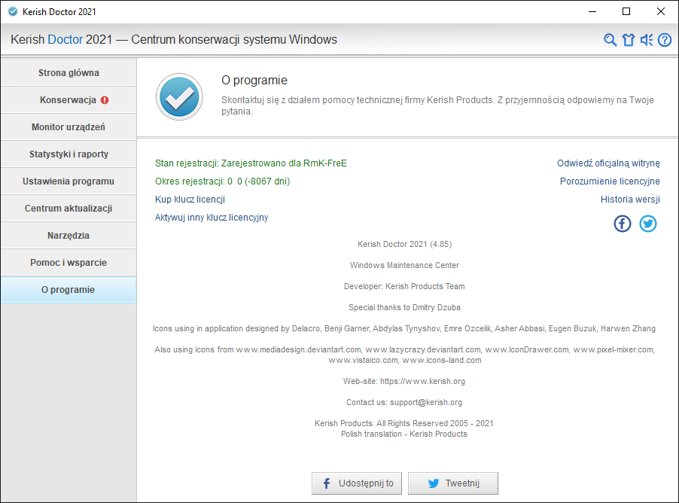This screenshot has width=679, height=503.
Task: Click the contact text support@kerish.org
Action: coord(426,403)
